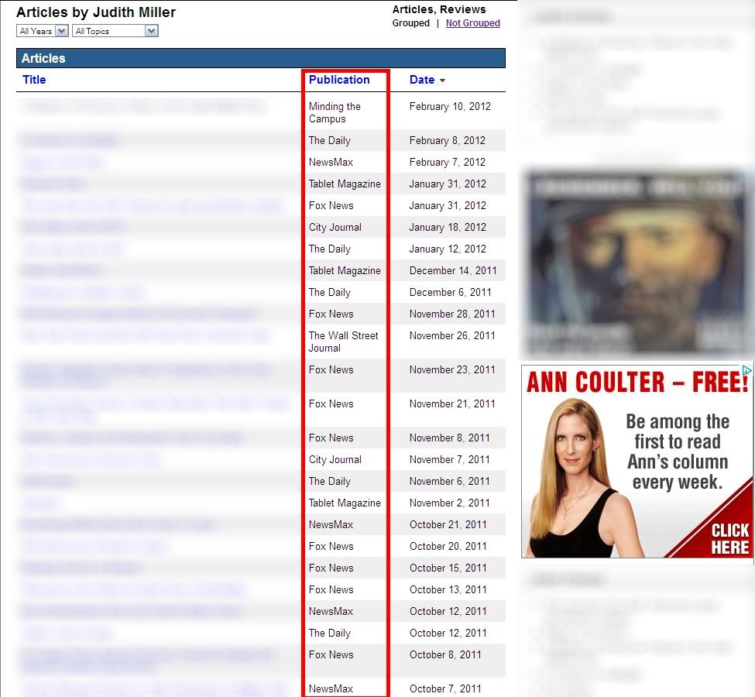Click the date November 23, 2011
755x697 pixels.
coord(452,370)
